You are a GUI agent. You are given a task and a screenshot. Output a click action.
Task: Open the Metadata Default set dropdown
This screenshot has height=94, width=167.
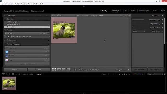coord(139,31)
